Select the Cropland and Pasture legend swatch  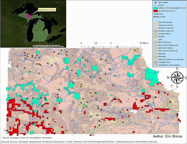pos(155,25)
